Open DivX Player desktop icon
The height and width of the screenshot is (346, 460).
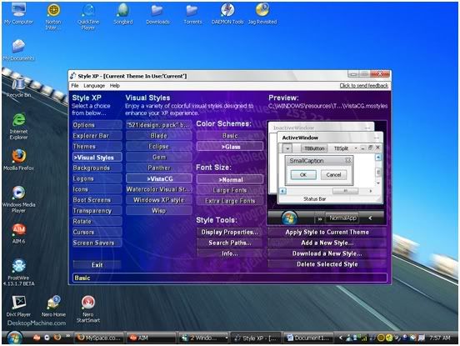[18, 306]
